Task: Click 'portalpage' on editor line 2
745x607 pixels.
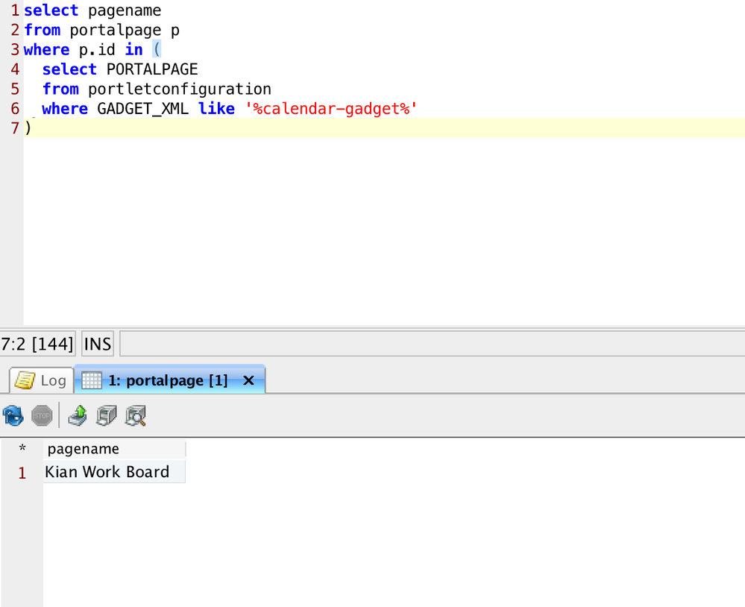Action: point(116,31)
